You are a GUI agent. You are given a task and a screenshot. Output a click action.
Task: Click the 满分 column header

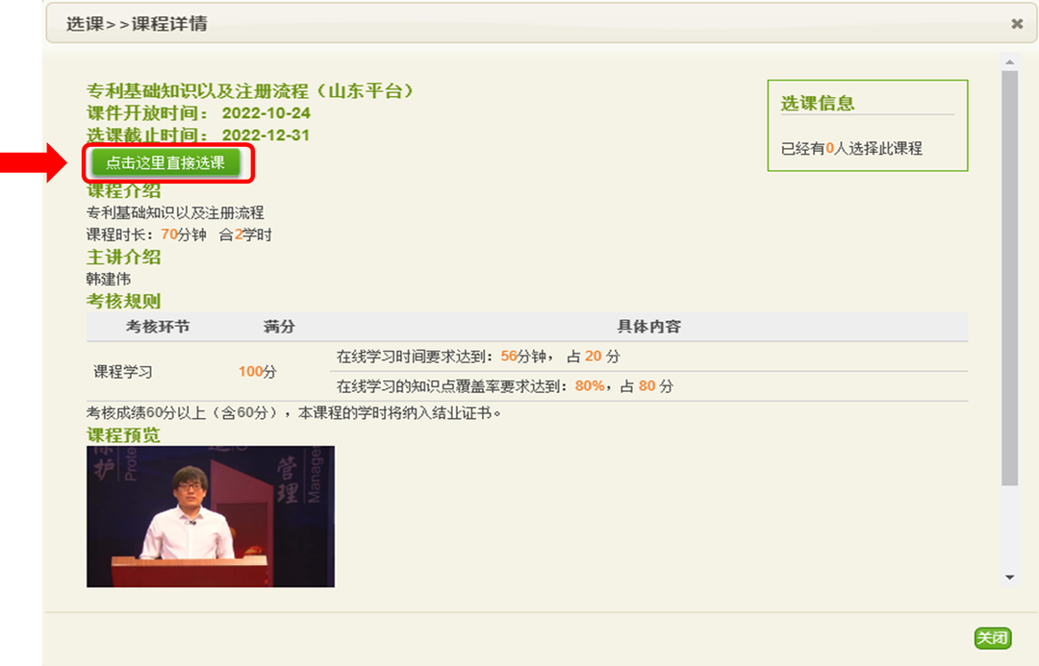click(279, 327)
